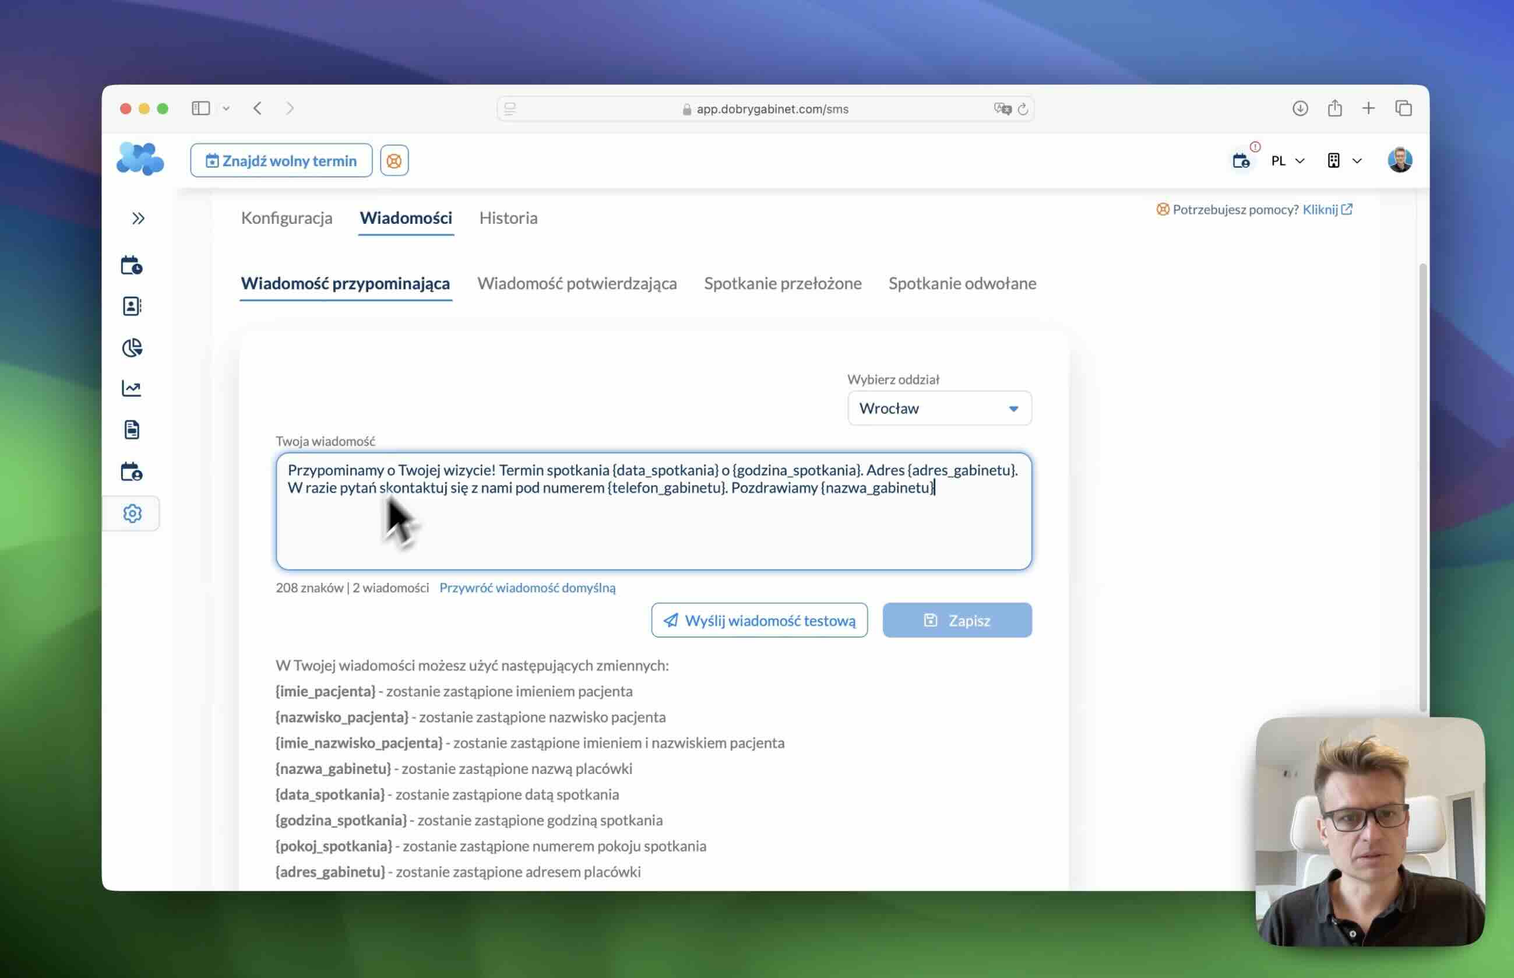
Task: Click the user avatar in top right
Action: pyautogui.click(x=1400, y=160)
